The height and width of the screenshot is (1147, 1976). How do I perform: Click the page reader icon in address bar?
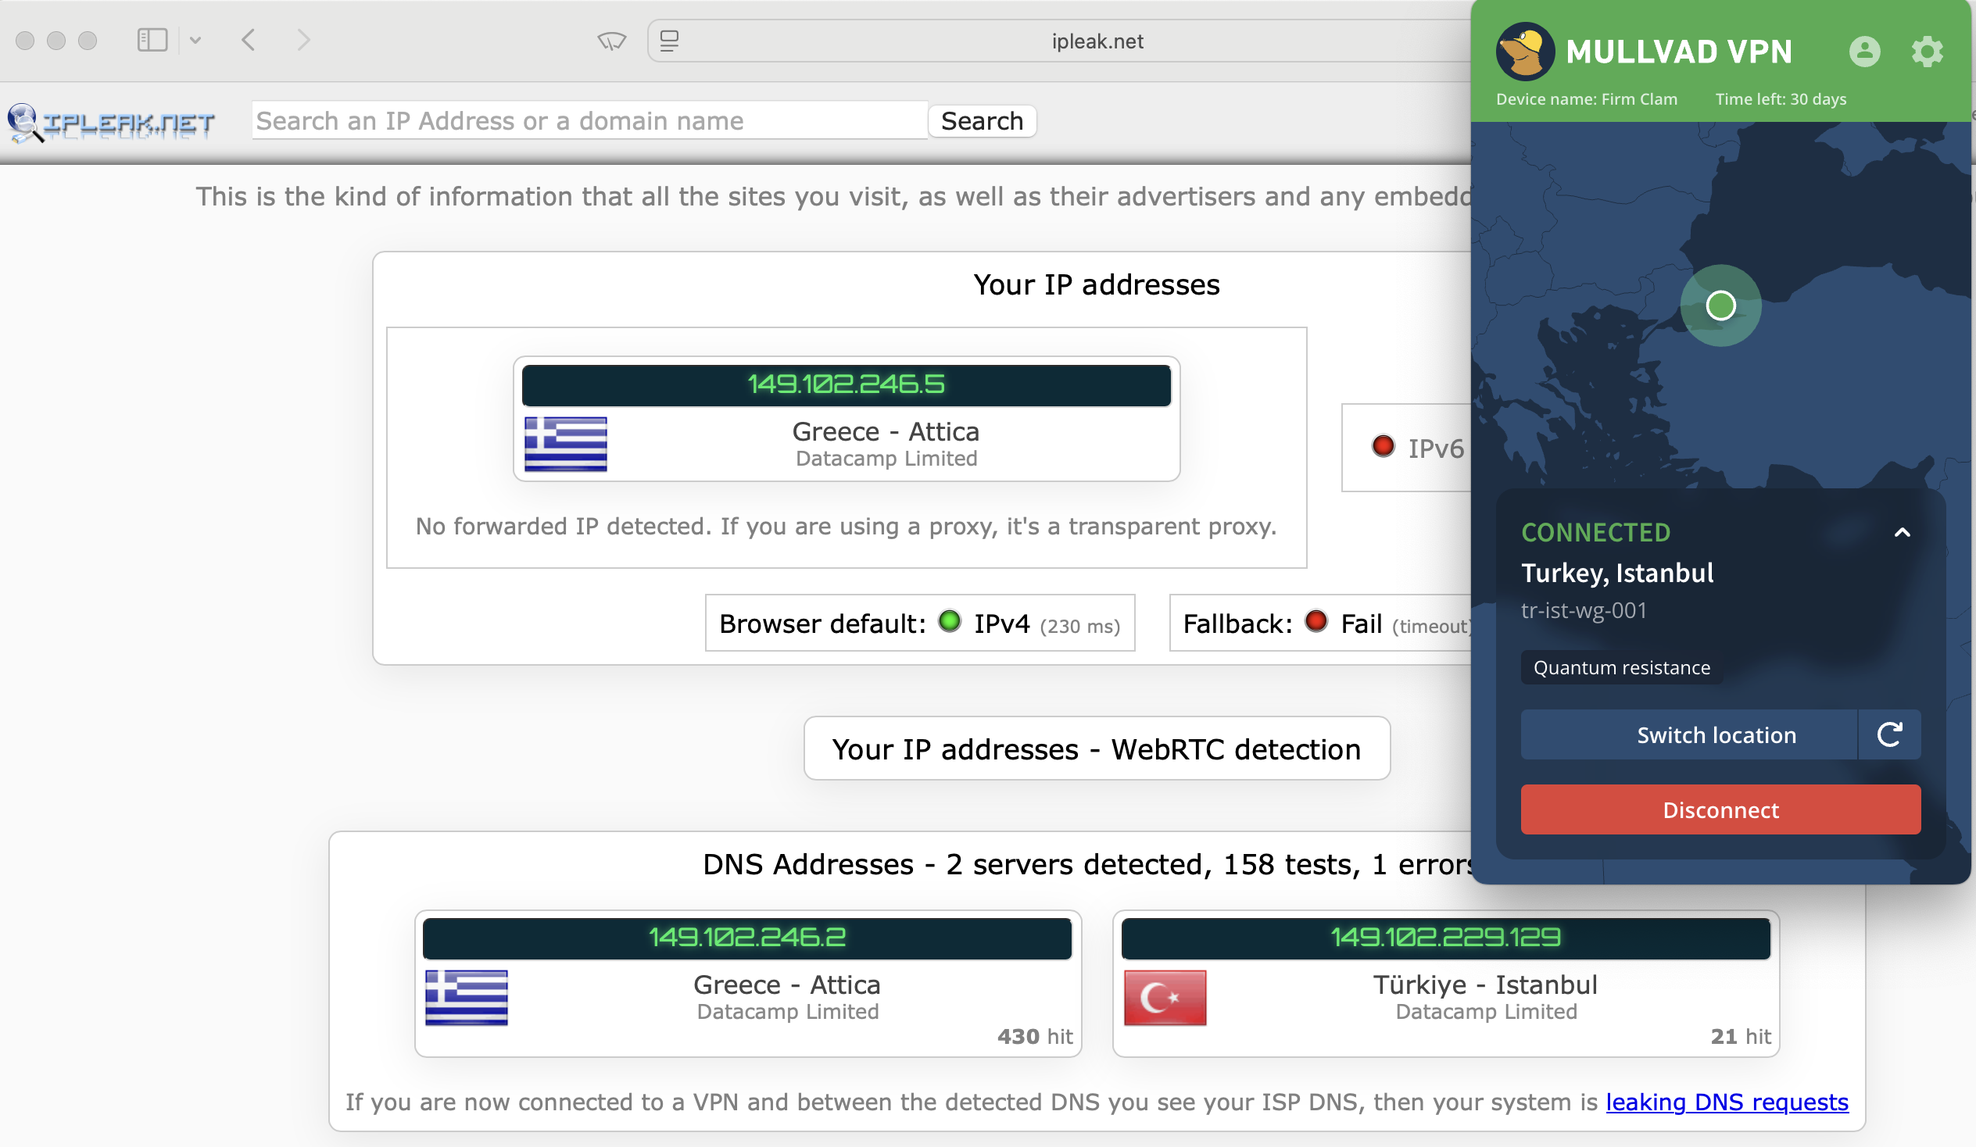click(669, 41)
